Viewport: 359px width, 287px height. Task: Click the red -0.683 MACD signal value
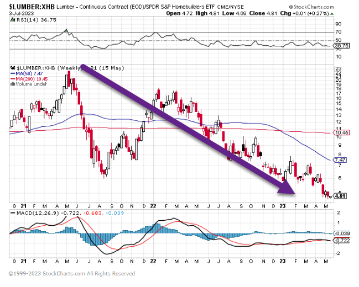tap(92, 213)
